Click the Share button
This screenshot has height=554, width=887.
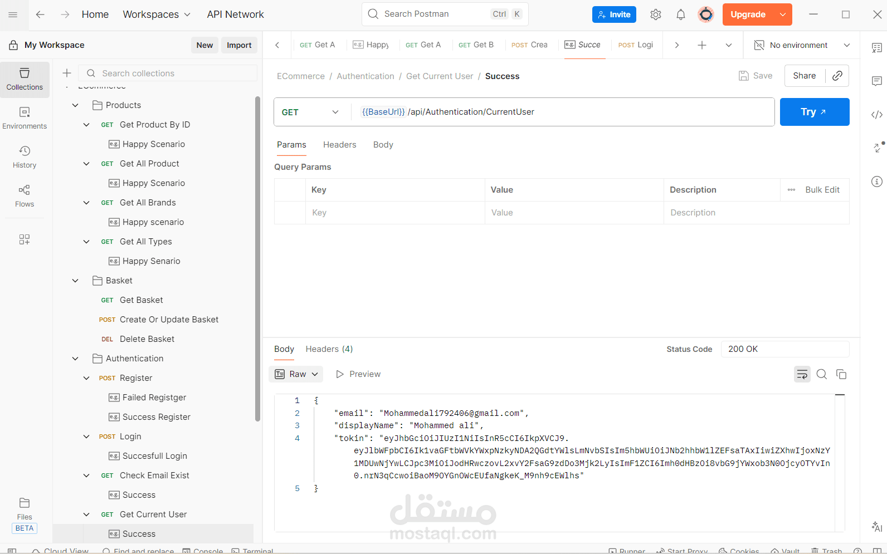point(805,76)
